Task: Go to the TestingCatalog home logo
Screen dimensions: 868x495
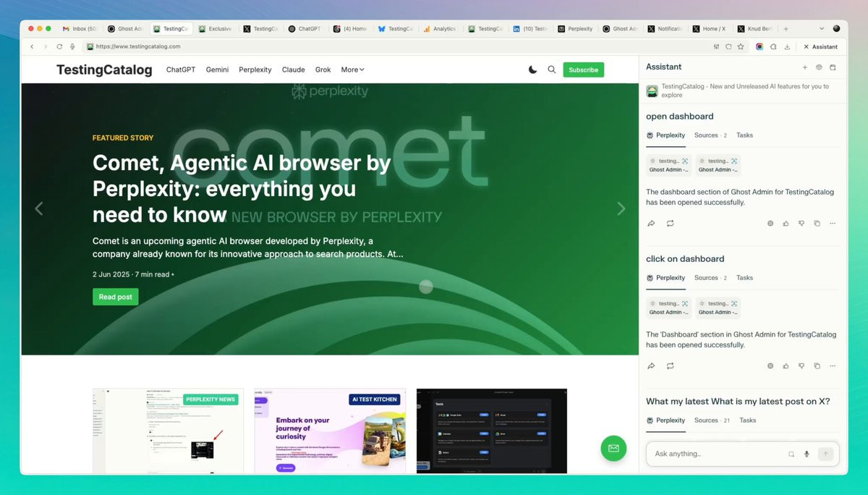Action: coord(104,69)
